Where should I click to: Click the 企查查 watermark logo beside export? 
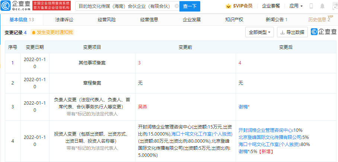point(323,32)
